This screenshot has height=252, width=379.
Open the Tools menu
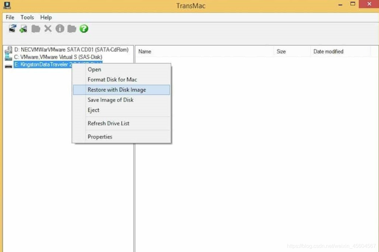pyautogui.click(x=27, y=17)
